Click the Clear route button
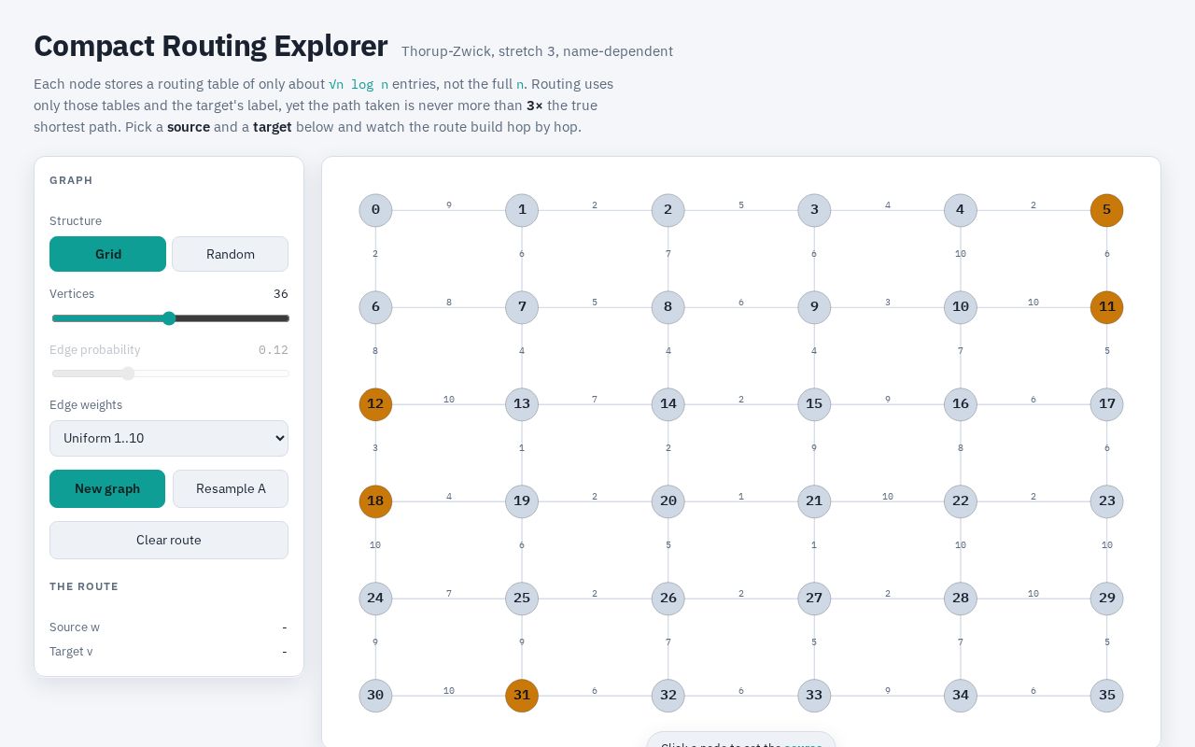This screenshot has height=747, width=1195. (x=169, y=540)
